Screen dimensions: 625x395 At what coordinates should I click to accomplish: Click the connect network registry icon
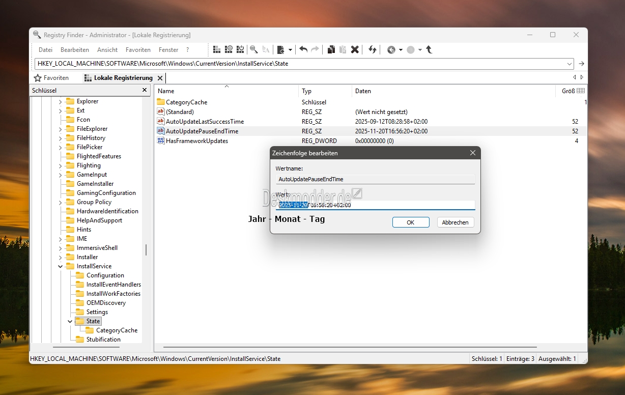pos(229,49)
